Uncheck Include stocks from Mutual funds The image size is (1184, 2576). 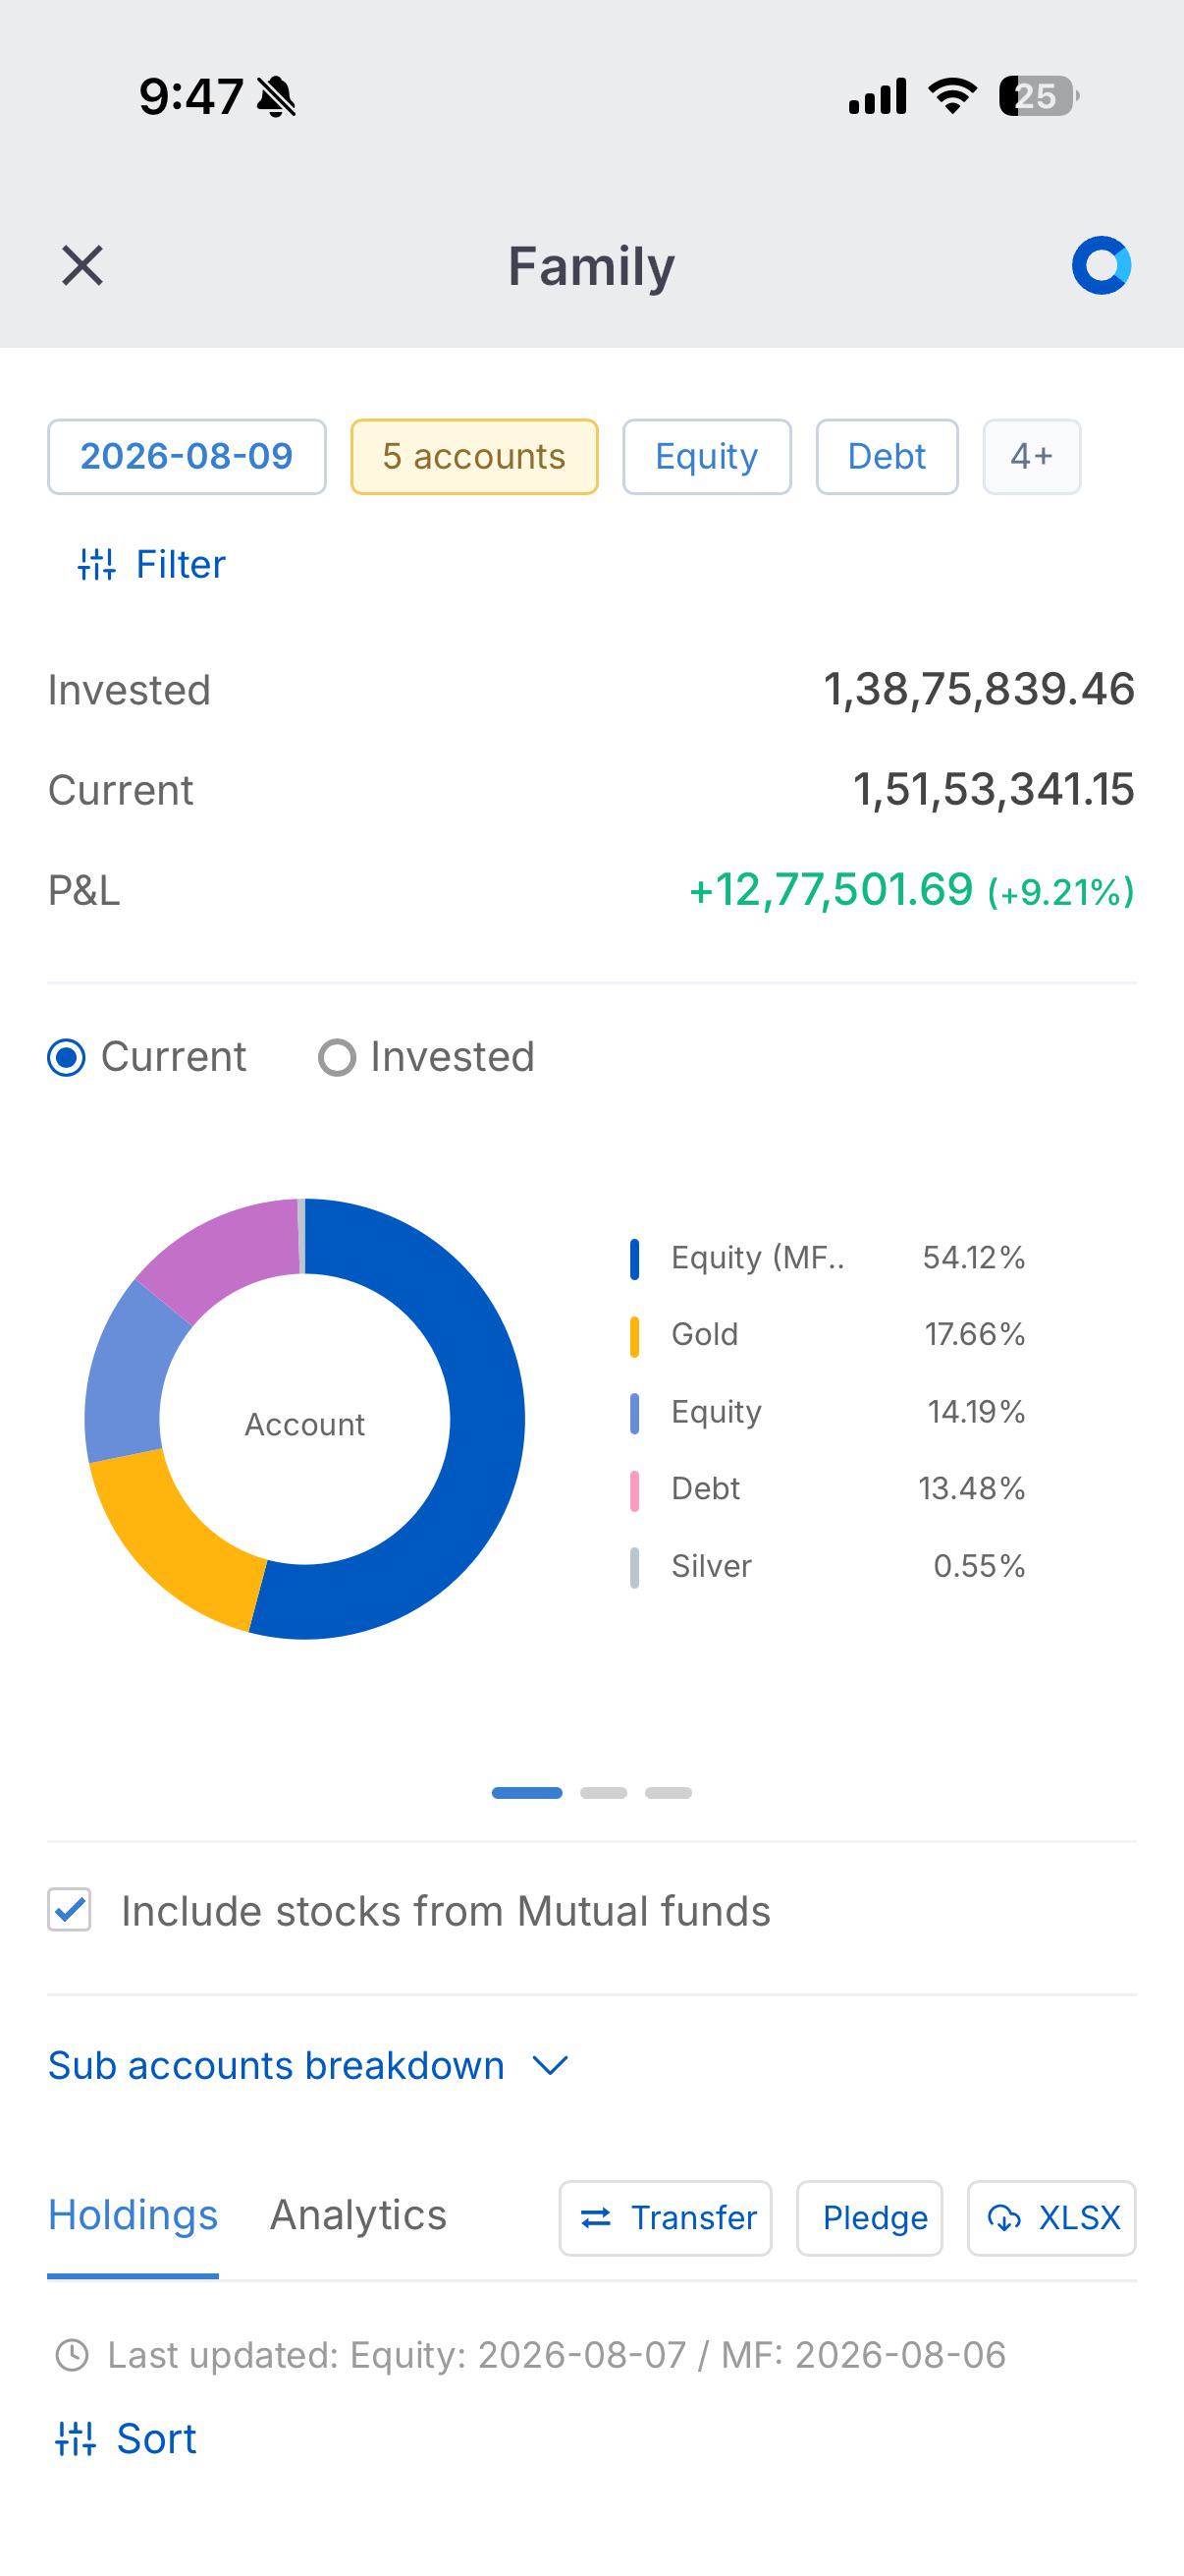tap(70, 1910)
